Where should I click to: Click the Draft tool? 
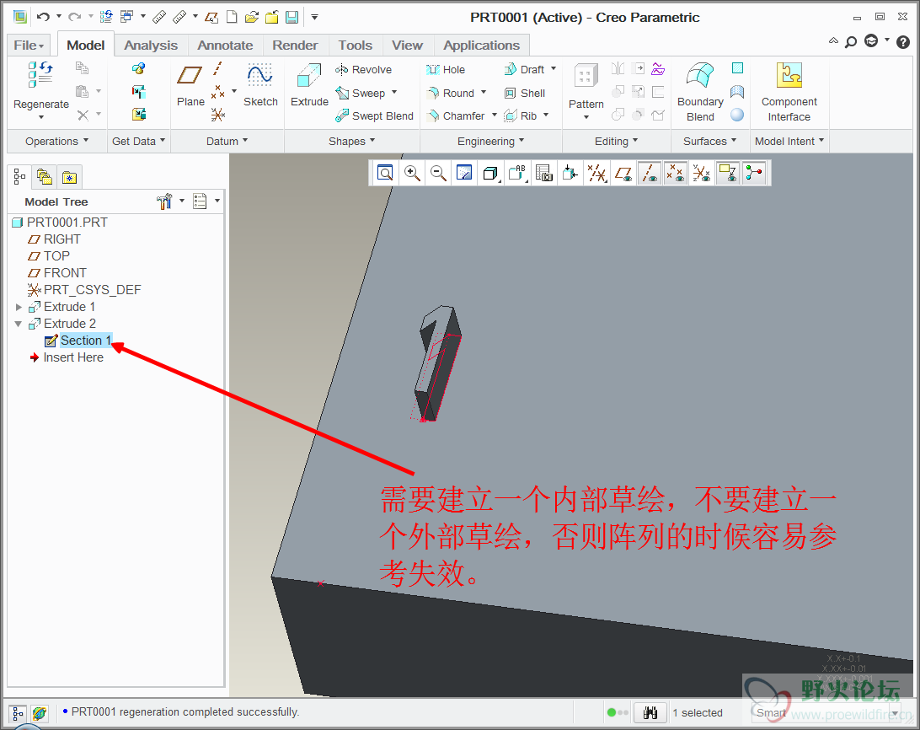[x=524, y=69]
